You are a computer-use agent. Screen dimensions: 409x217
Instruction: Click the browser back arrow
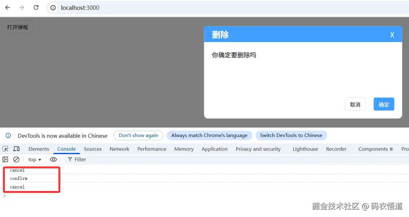click(x=8, y=8)
